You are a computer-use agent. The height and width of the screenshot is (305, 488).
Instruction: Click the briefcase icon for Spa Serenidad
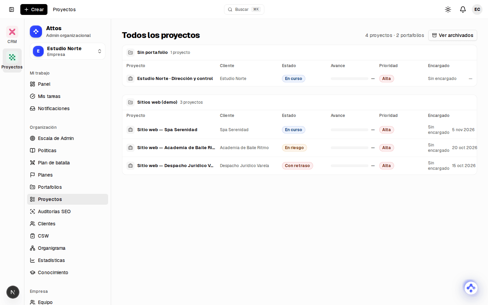click(130, 130)
